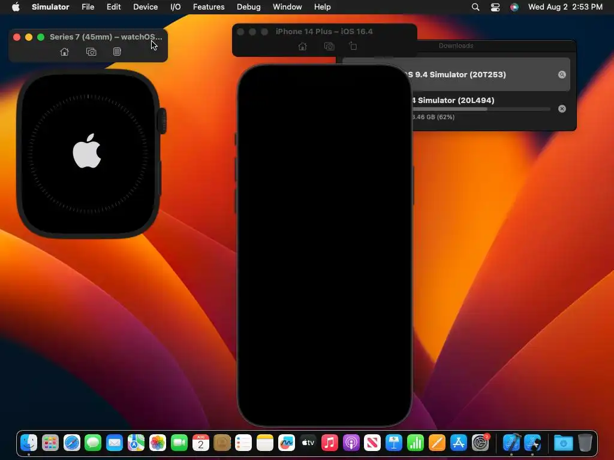This screenshot has width=614, height=460.
Task: Open the Features menu
Action: coord(209,7)
